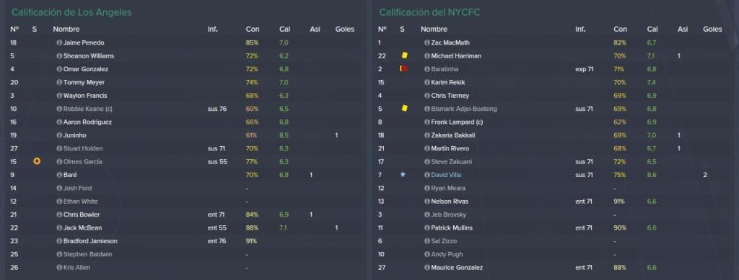Click the star icon beside David Villa
The image size is (739, 280).
coord(403,174)
